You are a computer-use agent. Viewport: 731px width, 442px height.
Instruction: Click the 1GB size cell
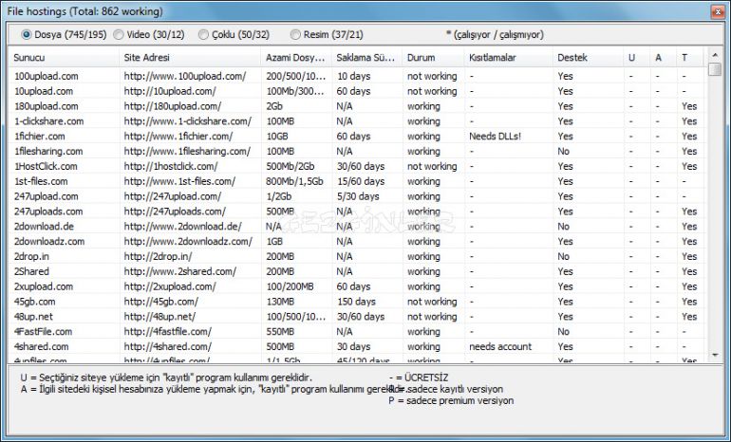click(x=274, y=241)
